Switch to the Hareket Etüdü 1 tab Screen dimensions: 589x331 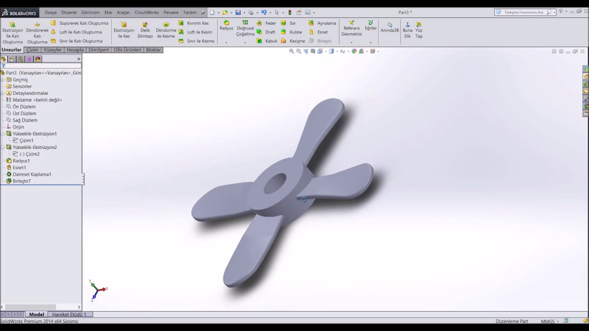(x=69, y=314)
